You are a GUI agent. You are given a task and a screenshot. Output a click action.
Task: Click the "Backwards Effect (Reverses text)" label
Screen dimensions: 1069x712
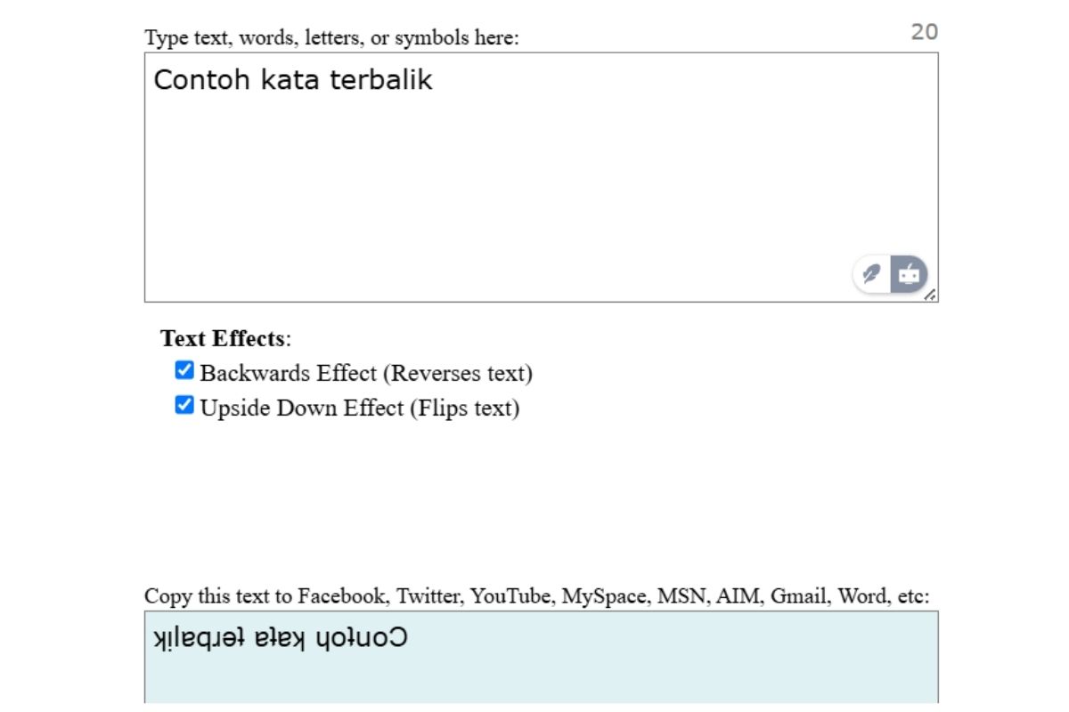(365, 373)
